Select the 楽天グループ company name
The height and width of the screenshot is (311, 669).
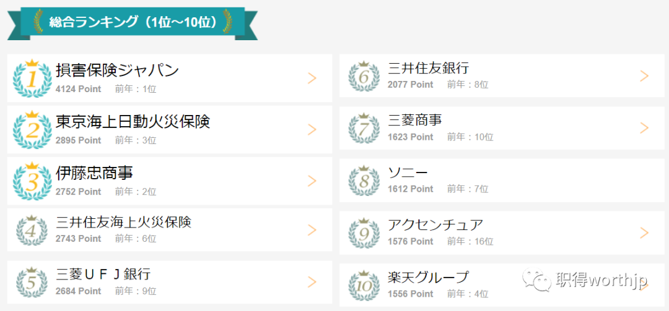click(429, 278)
